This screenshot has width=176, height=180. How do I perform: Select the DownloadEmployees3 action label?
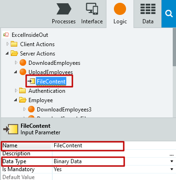pos(64,110)
